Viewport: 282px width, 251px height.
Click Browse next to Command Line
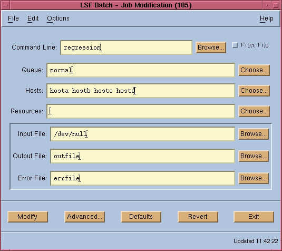tap(211, 47)
